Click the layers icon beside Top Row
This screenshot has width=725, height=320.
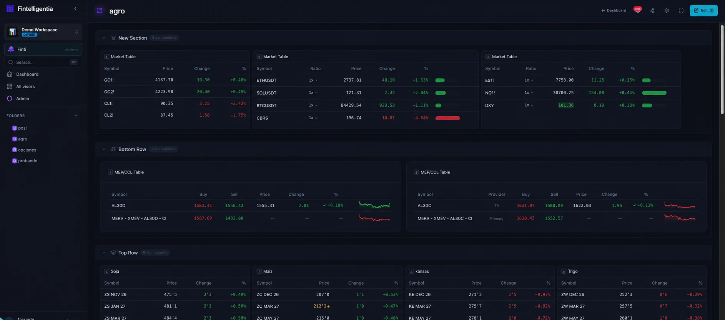tap(113, 253)
